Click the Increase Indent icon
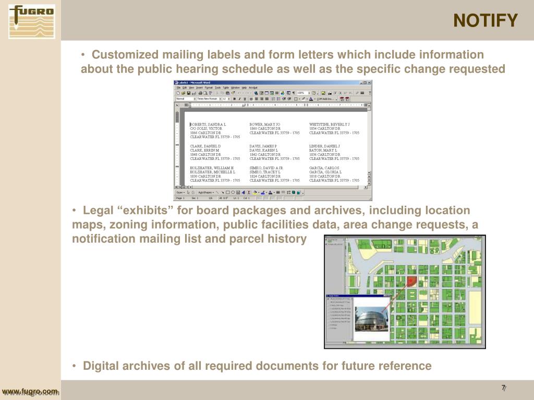The image size is (534, 400). pos(289,98)
